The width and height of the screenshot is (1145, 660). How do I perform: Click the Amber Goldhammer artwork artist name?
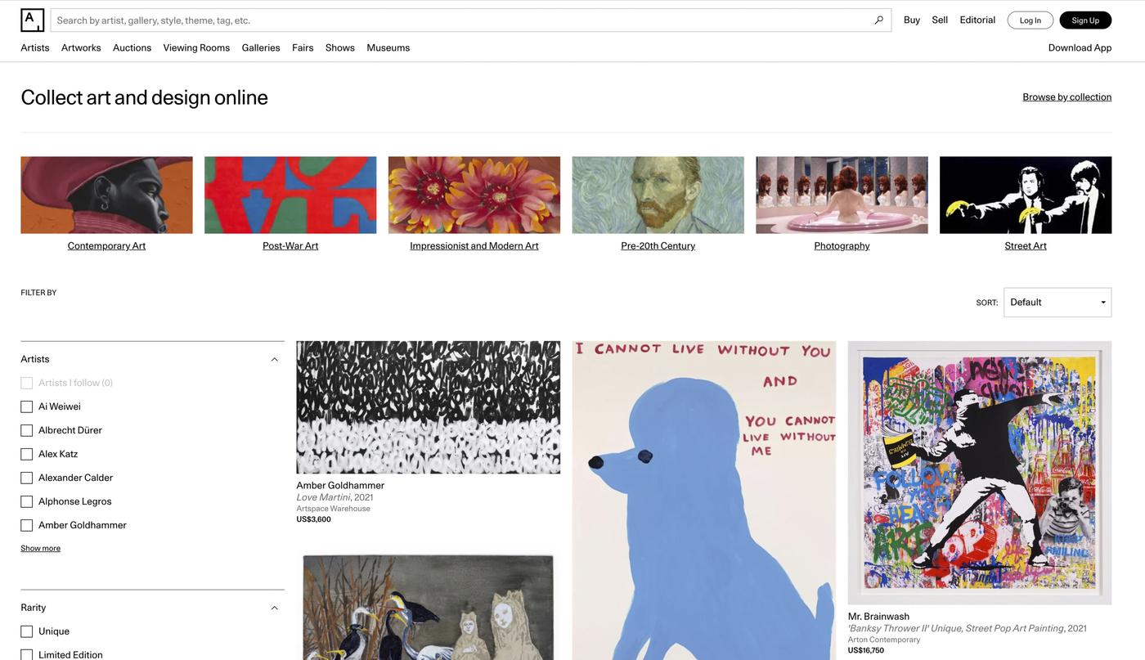[x=340, y=485]
